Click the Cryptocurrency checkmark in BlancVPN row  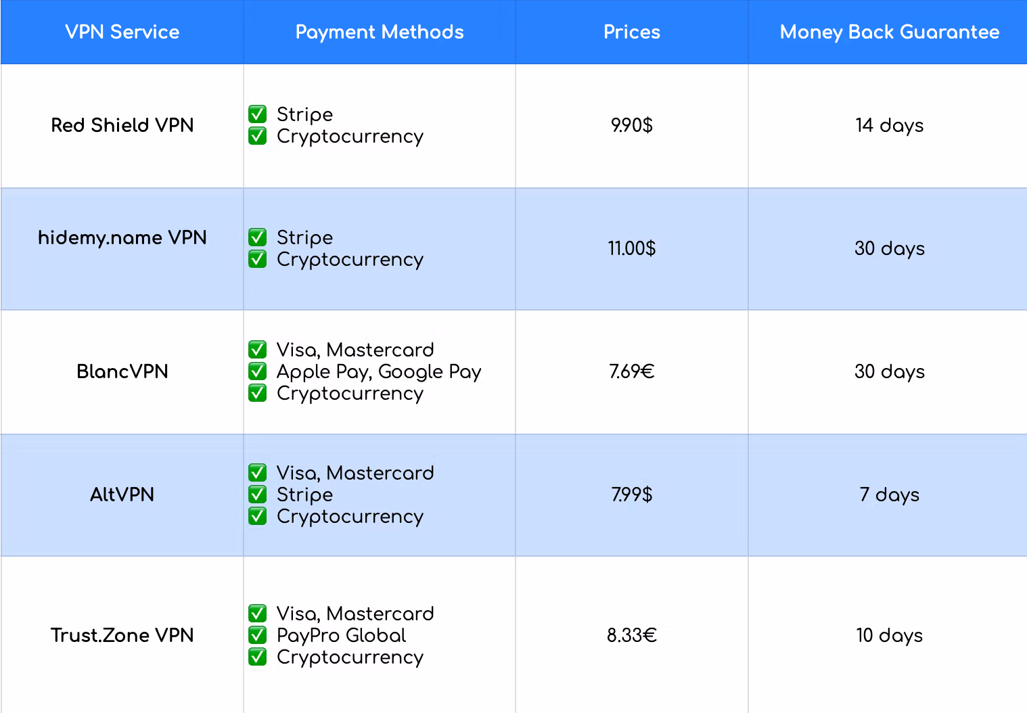[x=257, y=393]
